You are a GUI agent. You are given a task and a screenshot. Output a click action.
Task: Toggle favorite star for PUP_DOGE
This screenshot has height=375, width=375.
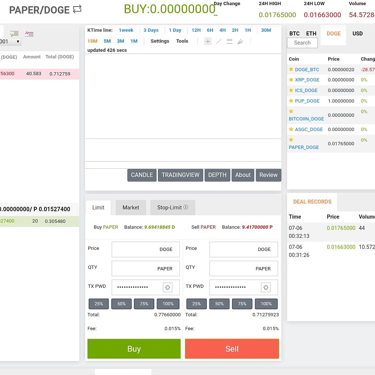click(x=291, y=101)
